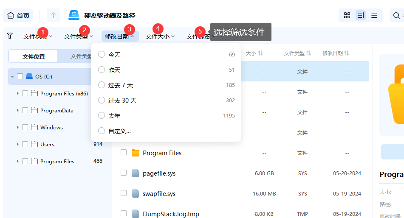
Task: Open the 文件类型 filter dropdown
Action: click(78, 36)
